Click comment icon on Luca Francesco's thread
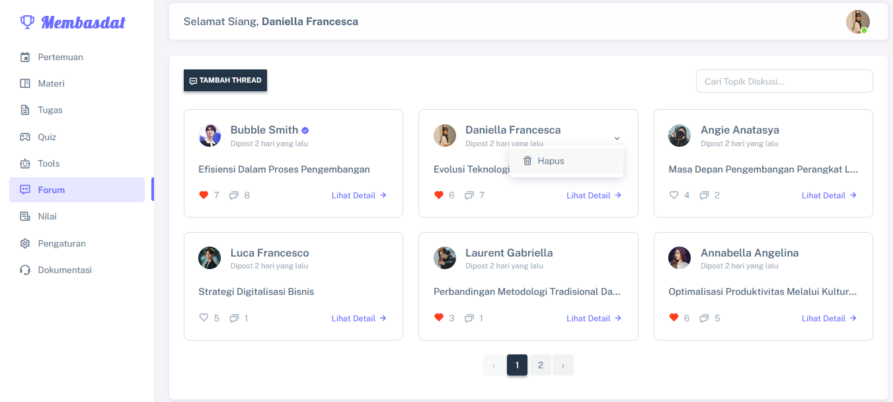893x402 pixels. 234,318
